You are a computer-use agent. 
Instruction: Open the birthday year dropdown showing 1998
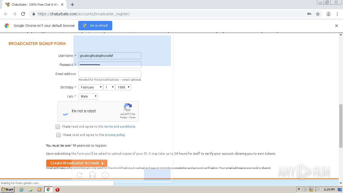pos(123,87)
